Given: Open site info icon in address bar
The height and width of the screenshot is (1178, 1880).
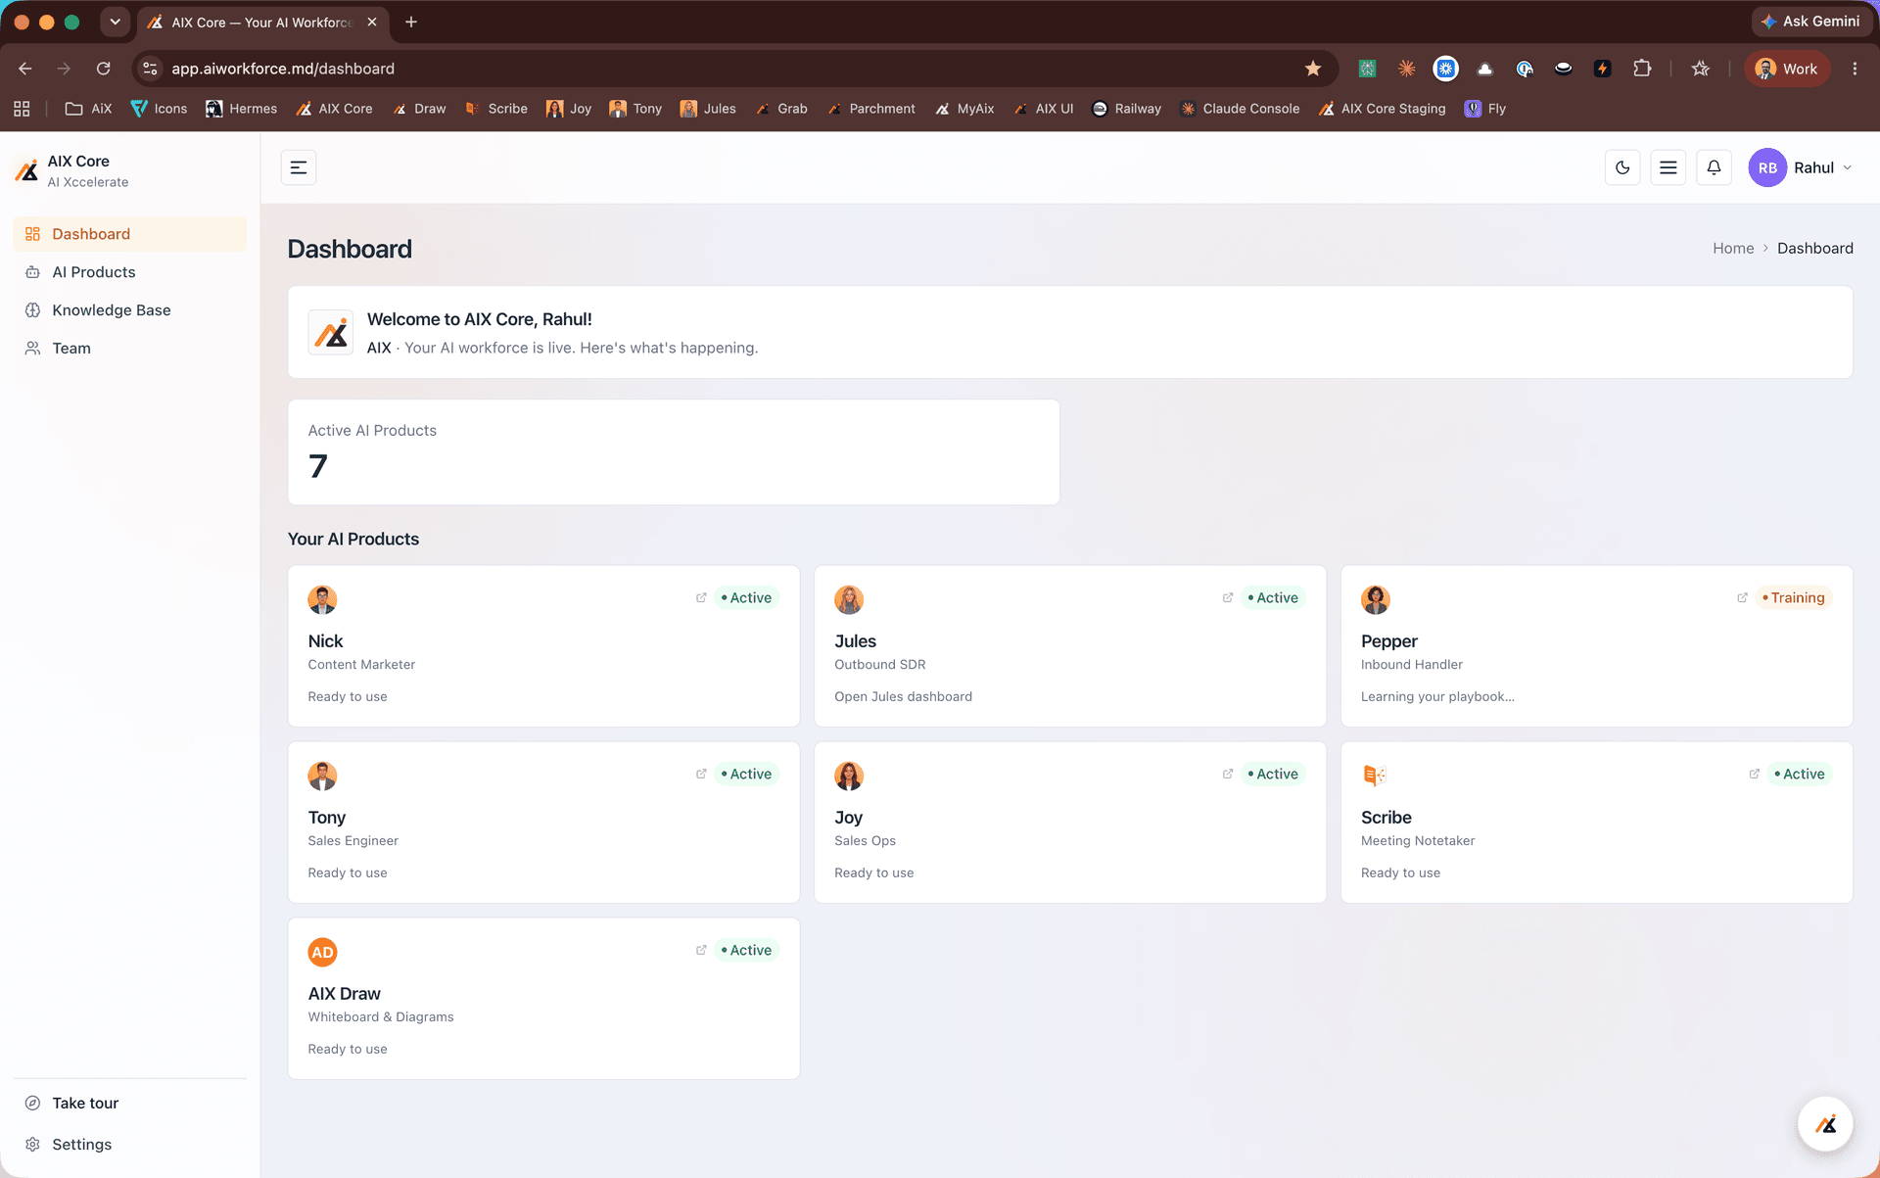Looking at the screenshot, I should (150, 69).
